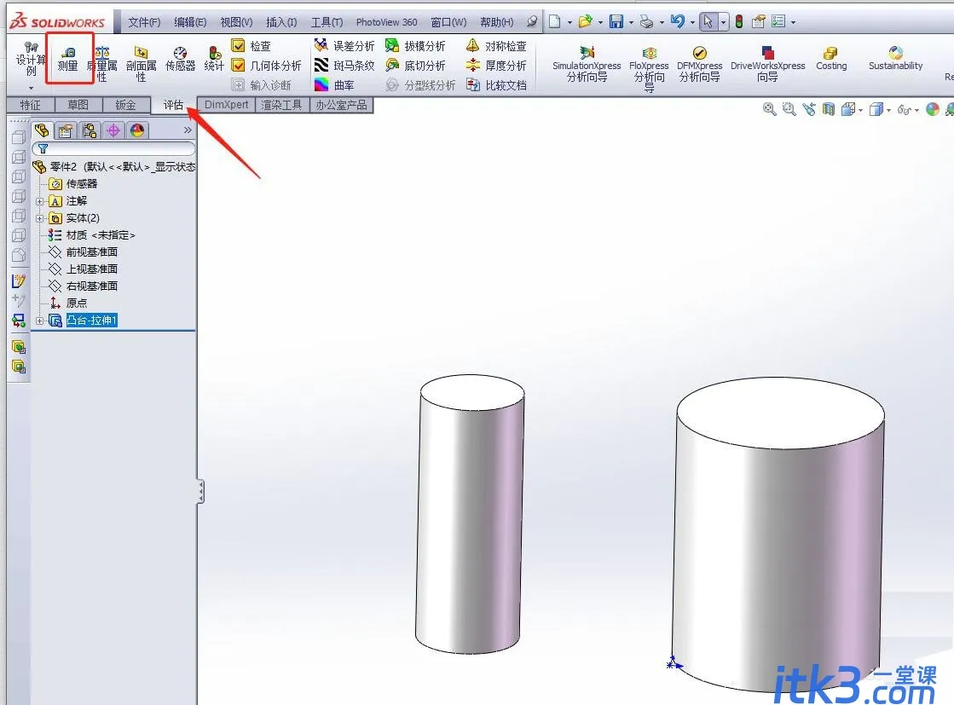Select 原点 origin in the tree
Screen dimensions: 954x705
pos(68,303)
